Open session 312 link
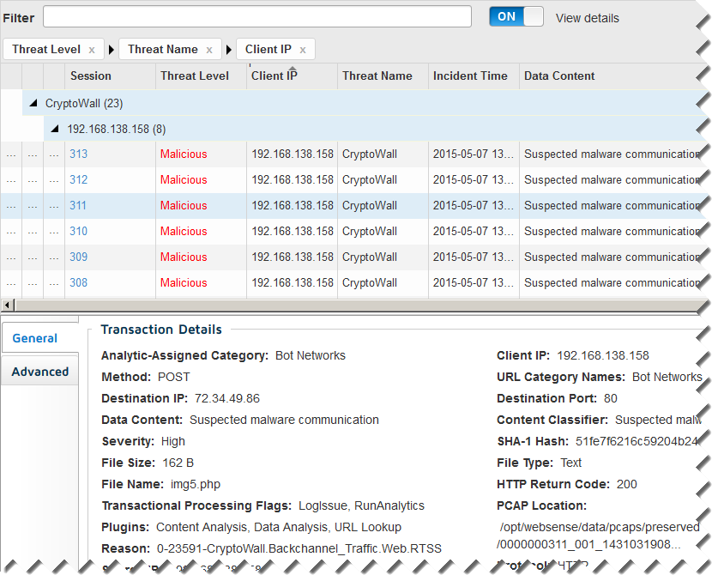Image resolution: width=718 pixels, height=581 pixels. (78, 179)
